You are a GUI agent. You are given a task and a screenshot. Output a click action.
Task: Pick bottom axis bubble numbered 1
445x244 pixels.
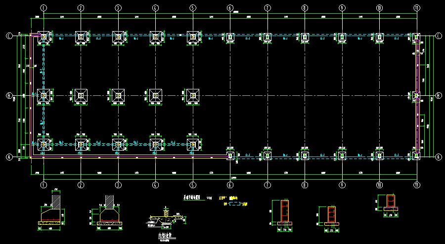click(x=44, y=185)
